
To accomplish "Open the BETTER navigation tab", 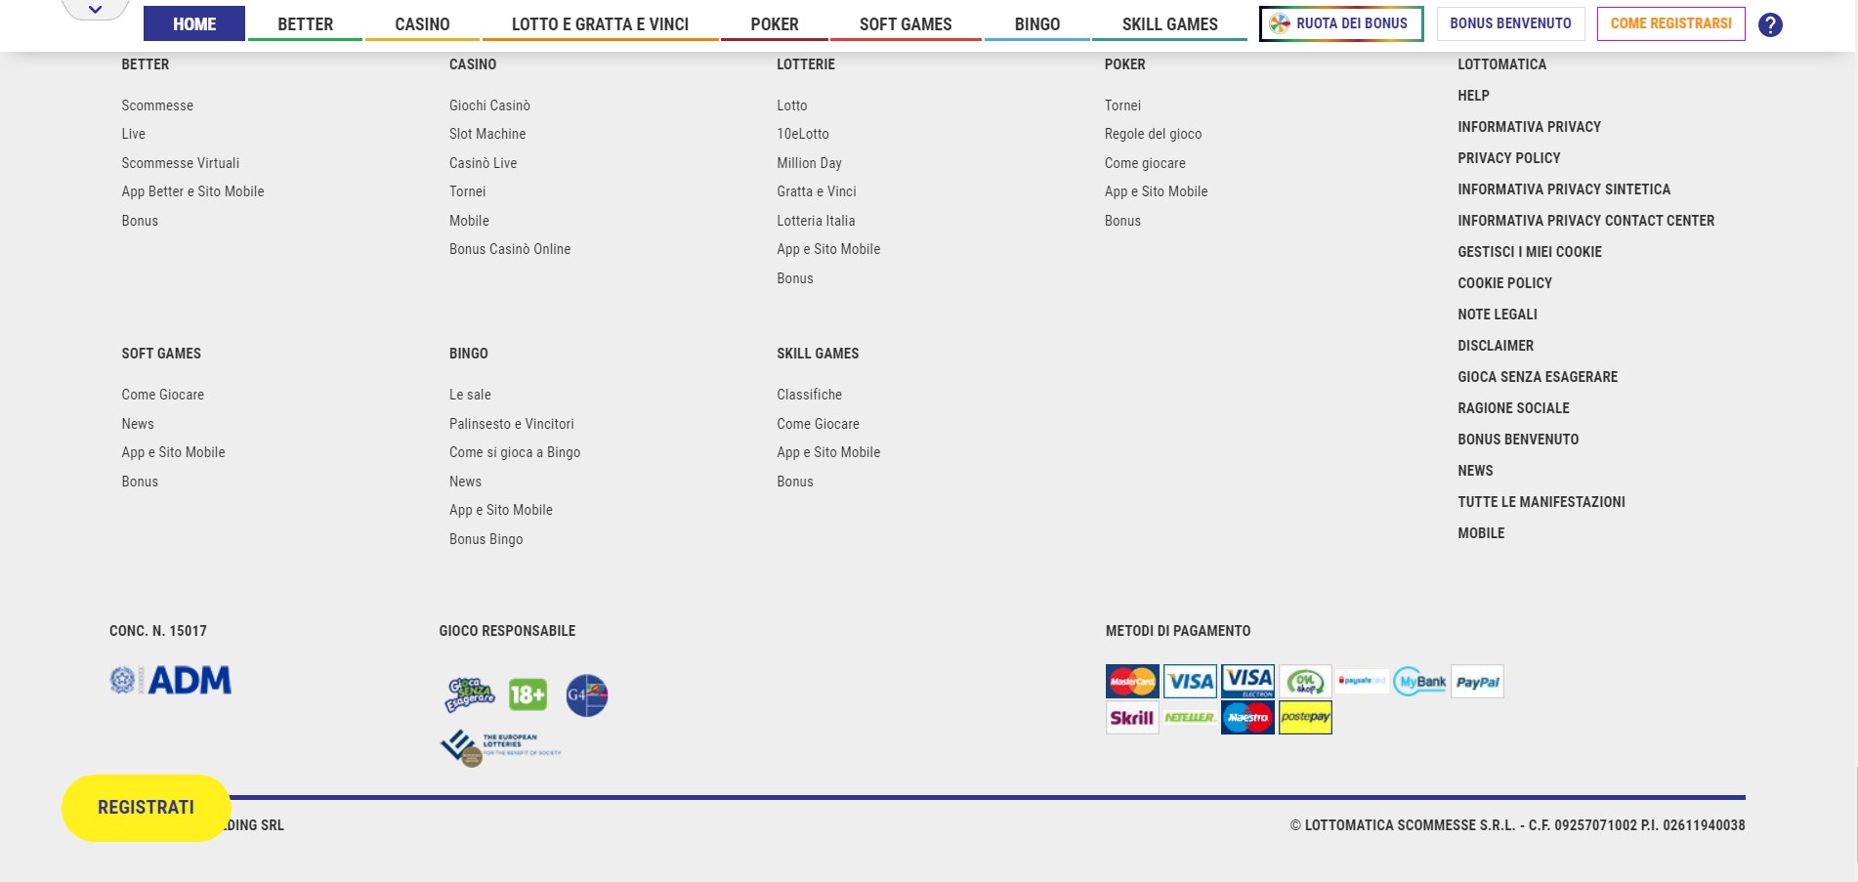I will [x=305, y=23].
